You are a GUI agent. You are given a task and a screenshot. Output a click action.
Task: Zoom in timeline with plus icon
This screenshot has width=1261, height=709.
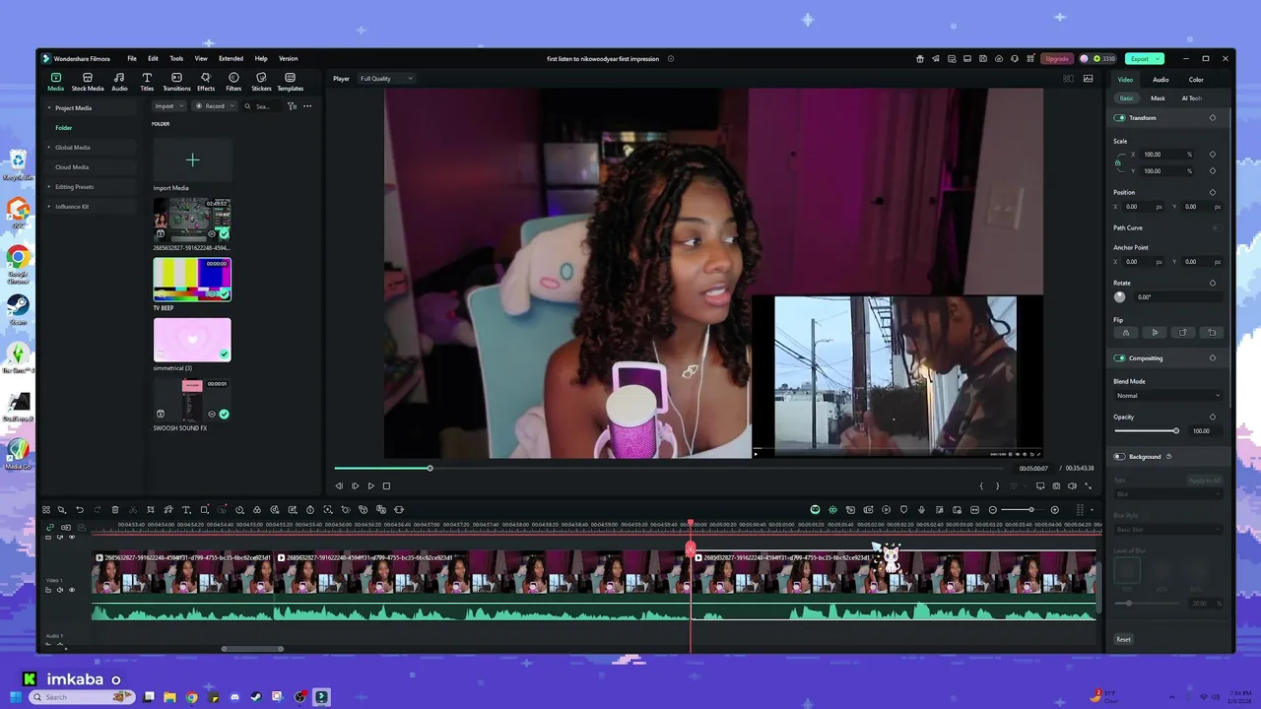point(1054,510)
